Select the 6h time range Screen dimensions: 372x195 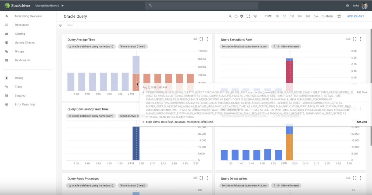click(x=284, y=16)
